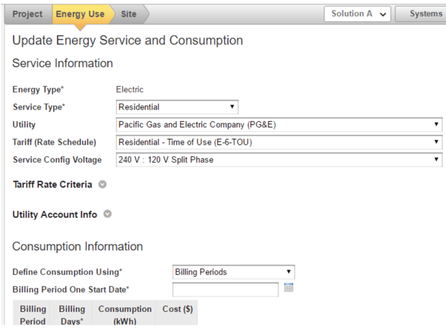
Task: Go to the Site tab
Action: click(x=129, y=14)
